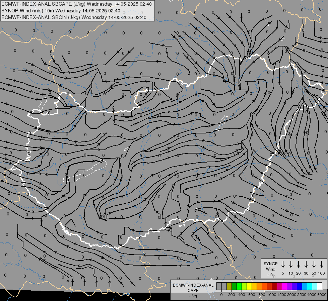Click the 10 value in the wind legend
The width and height of the screenshot is (328, 301).
coord(291,273)
